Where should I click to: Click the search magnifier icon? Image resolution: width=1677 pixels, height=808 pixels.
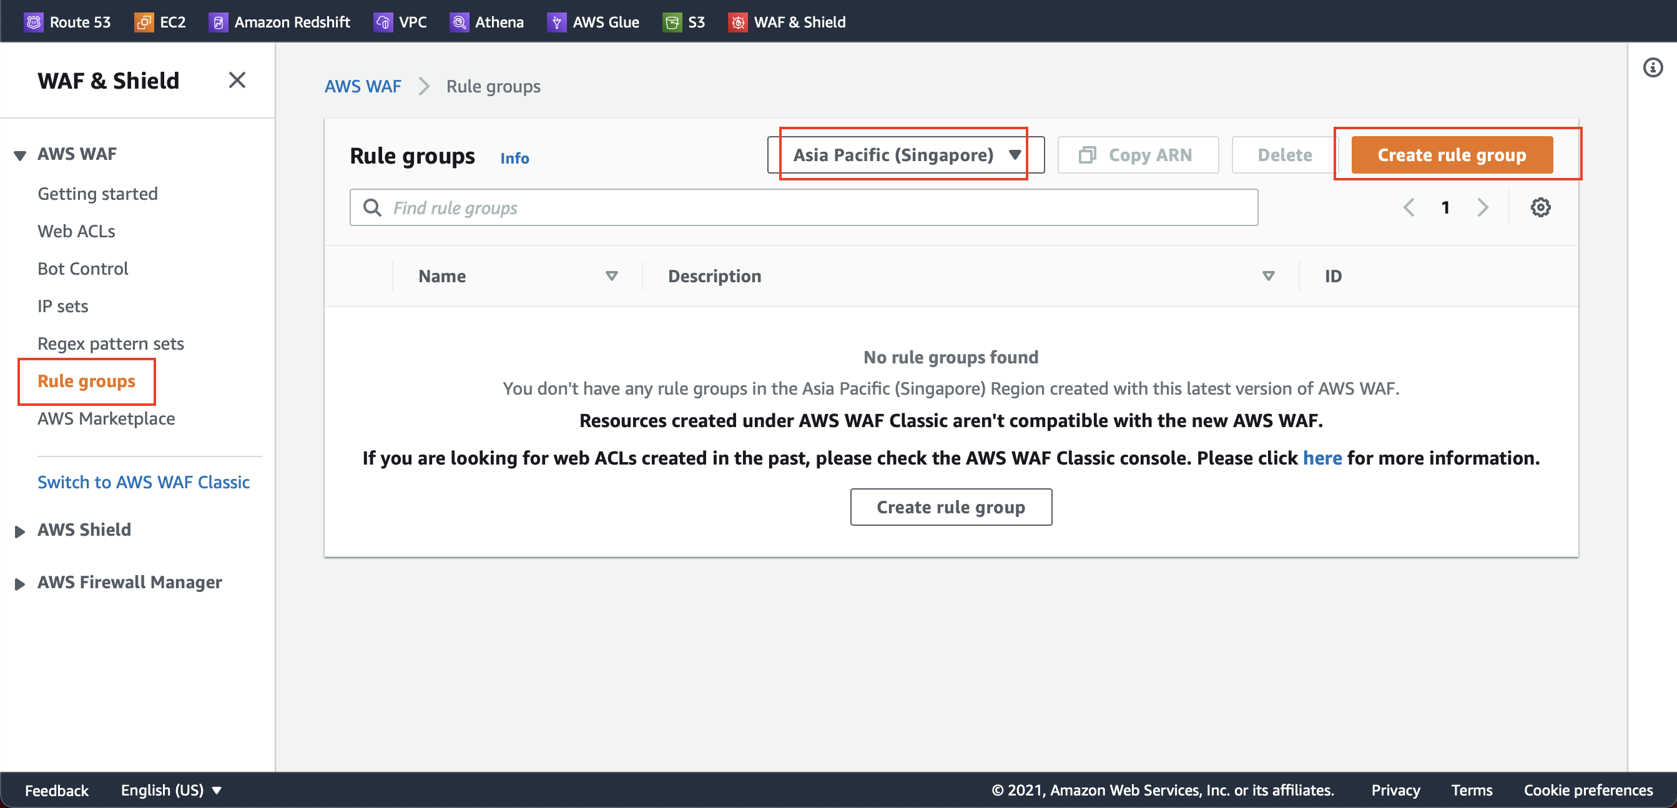pyautogui.click(x=372, y=208)
